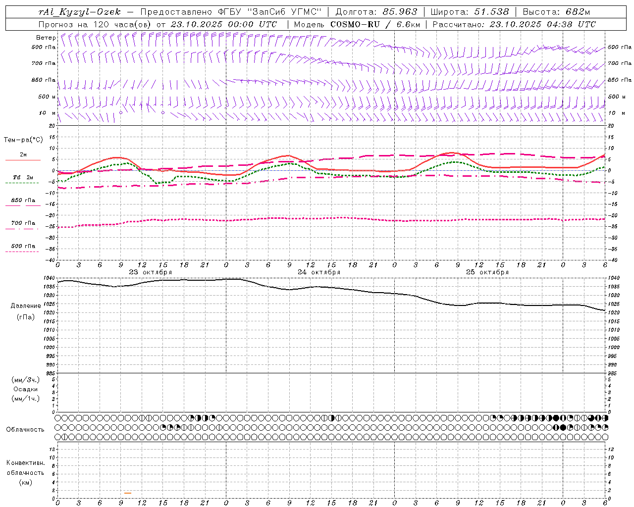Click the dashed line sample under Td 2м
This screenshot has height=507, width=634.
[x=22, y=183]
